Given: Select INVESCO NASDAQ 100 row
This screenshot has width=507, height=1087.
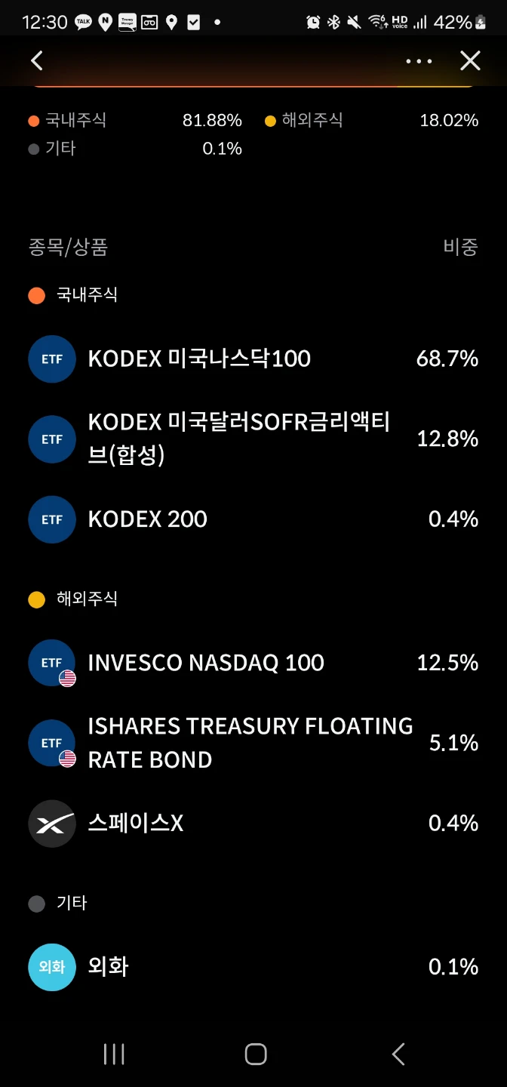Looking at the screenshot, I should click(253, 663).
